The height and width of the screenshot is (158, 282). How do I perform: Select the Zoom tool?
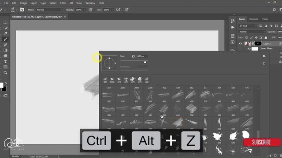tap(5, 72)
